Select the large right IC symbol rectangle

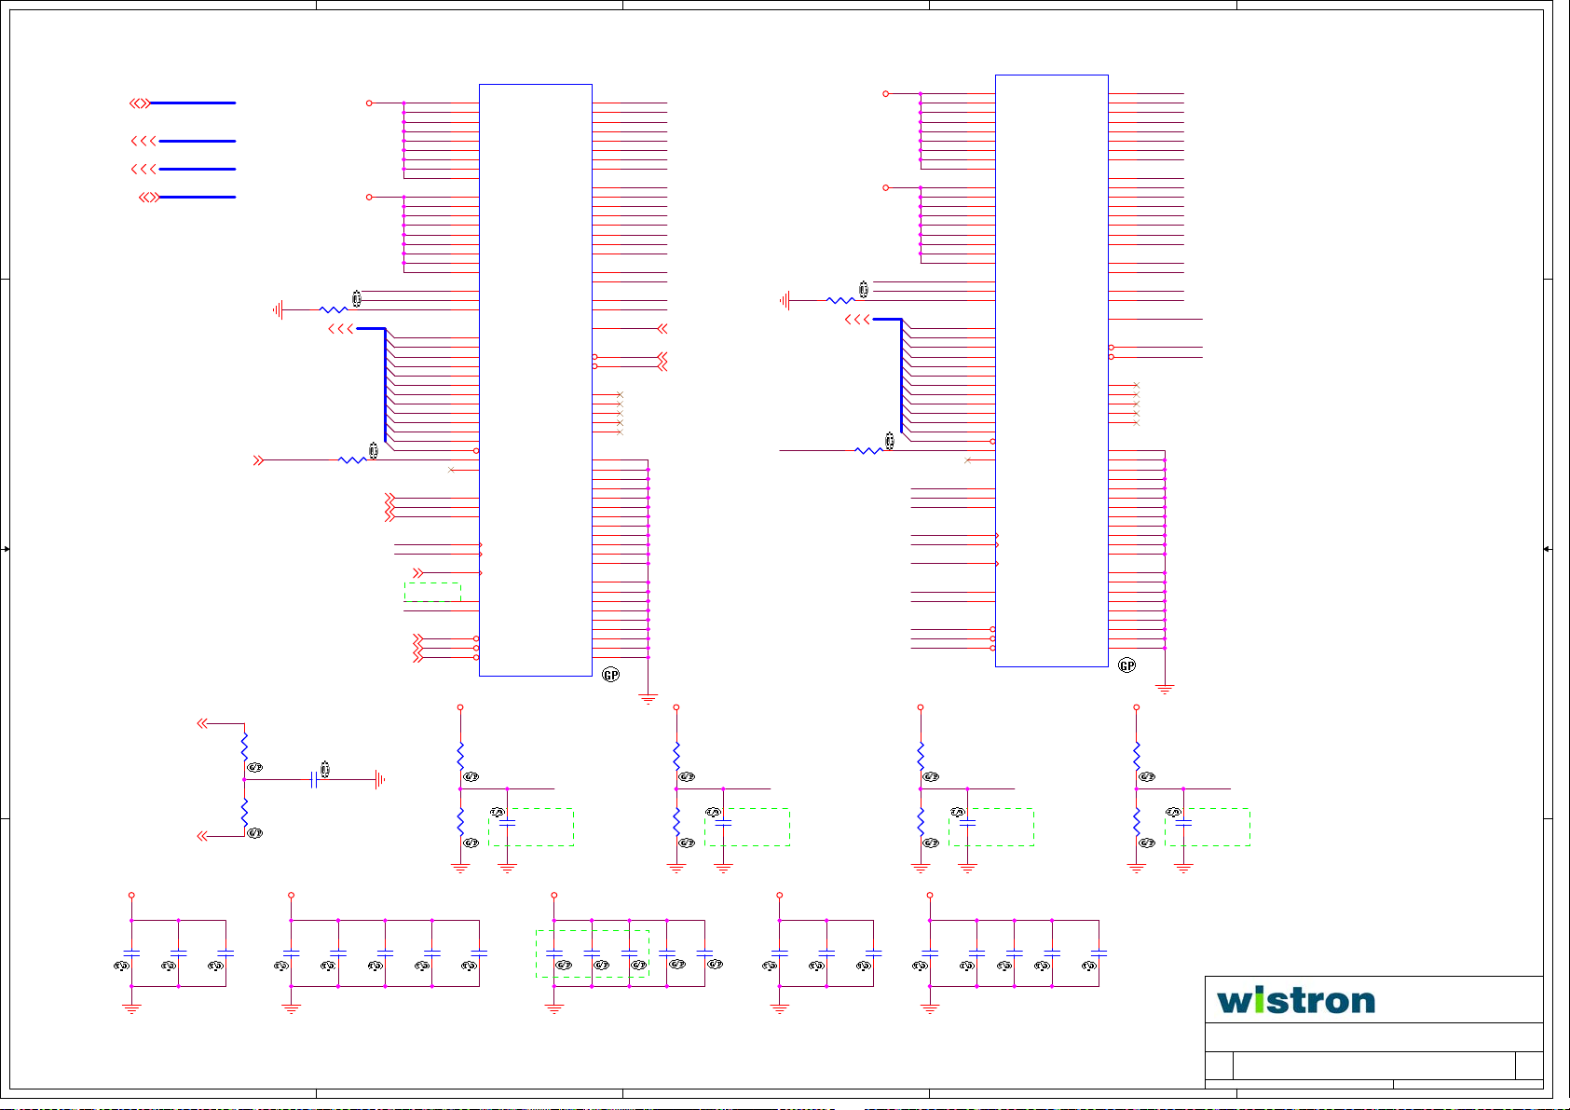coord(1052,371)
